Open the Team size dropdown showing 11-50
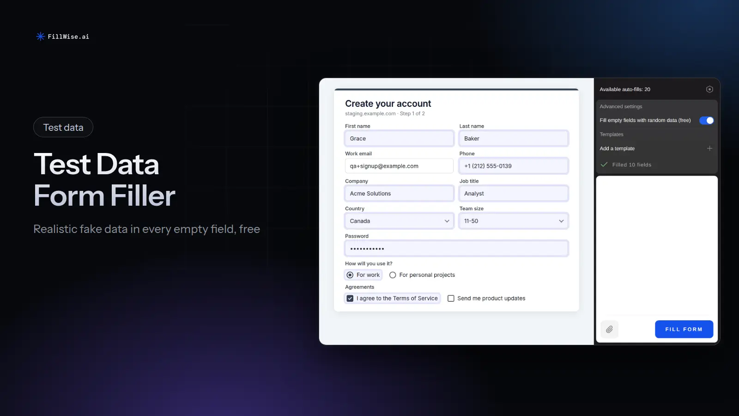Screen dimensions: 739x416 click(514, 221)
